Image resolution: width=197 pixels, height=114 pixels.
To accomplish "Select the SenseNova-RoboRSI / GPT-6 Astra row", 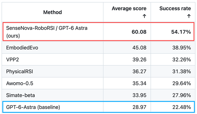I will coord(98,31).
